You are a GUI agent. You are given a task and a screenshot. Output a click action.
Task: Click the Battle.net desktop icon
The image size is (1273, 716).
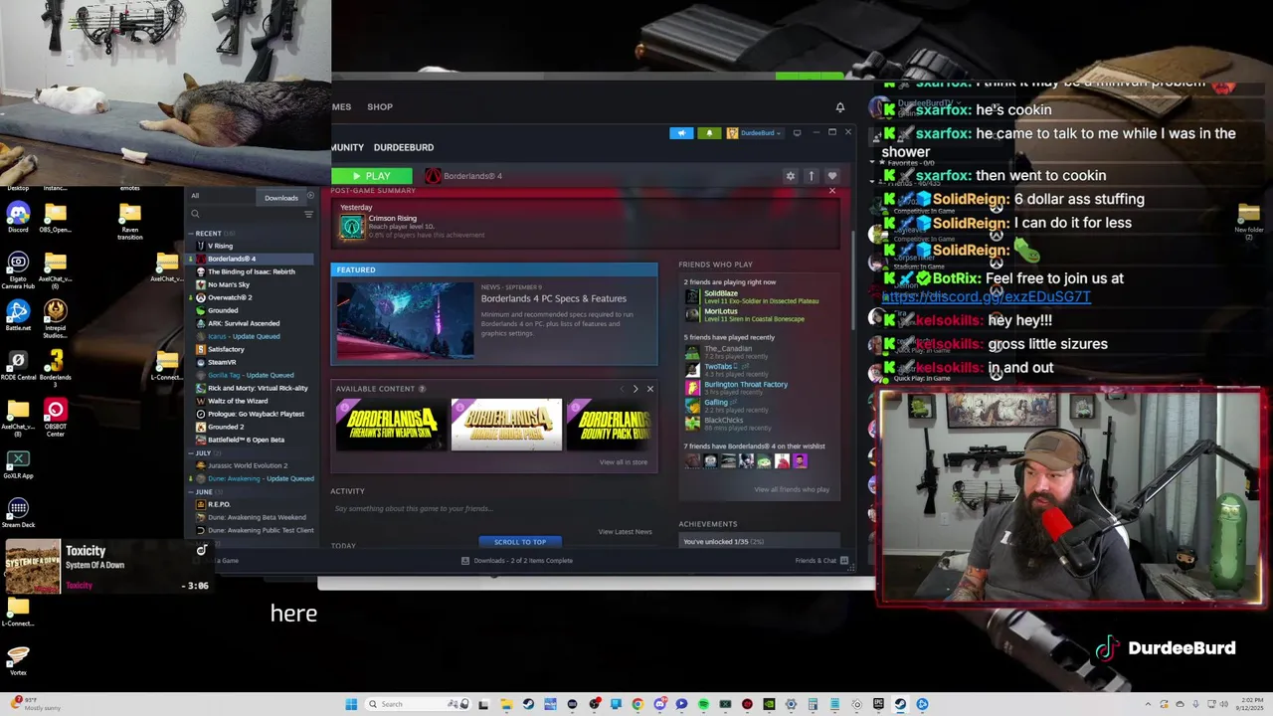(x=18, y=315)
